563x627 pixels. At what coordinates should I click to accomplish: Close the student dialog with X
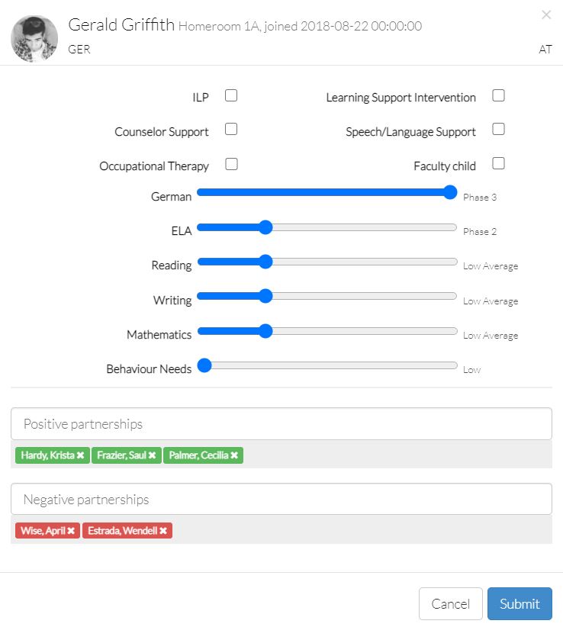[x=546, y=14]
